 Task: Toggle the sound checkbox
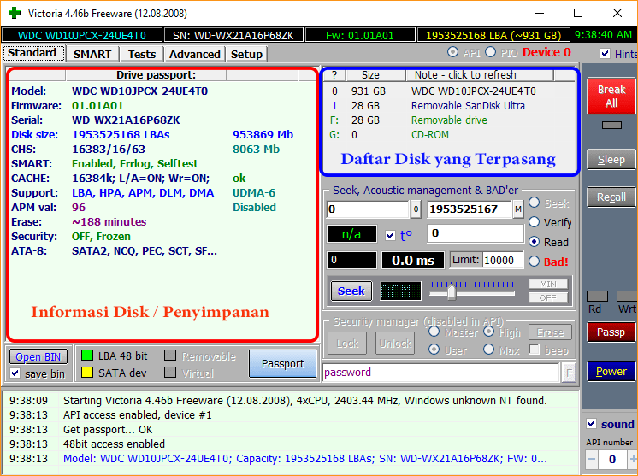tap(592, 424)
